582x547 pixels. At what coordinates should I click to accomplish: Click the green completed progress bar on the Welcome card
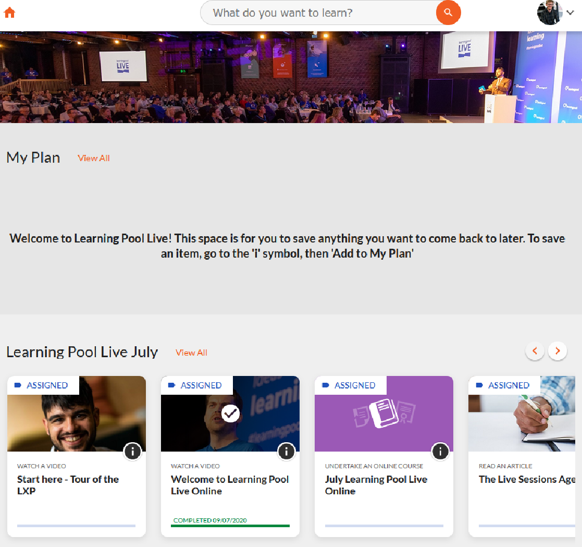pos(230,526)
